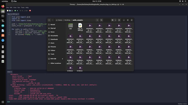This screenshot has width=188, height=105.
Task: Launch Firefox from the dock
Action: tap(3, 6)
